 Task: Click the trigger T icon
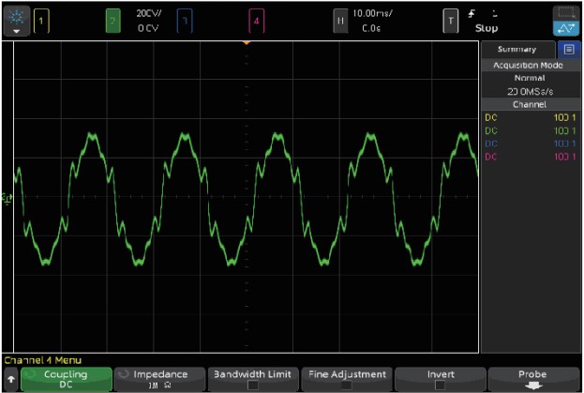coord(451,21)
